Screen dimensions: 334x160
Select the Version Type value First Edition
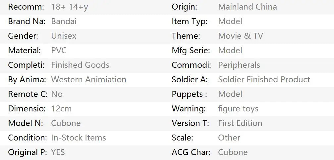pos(240,123)
